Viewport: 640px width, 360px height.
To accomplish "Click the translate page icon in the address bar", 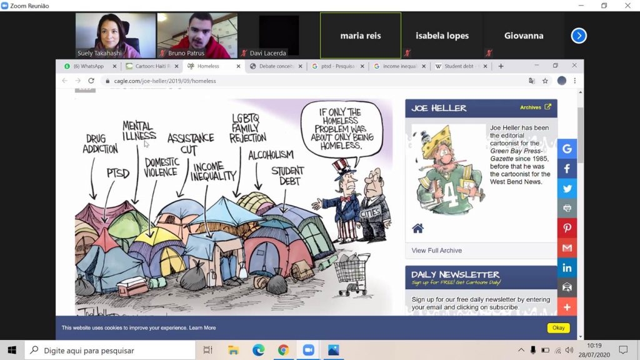I will pyautogui.click(x=531, y=81).
